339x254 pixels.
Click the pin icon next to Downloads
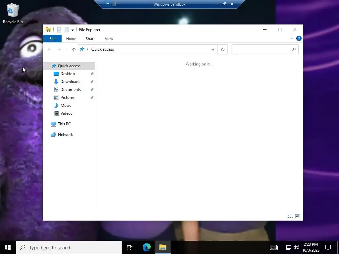click(92, 82)
